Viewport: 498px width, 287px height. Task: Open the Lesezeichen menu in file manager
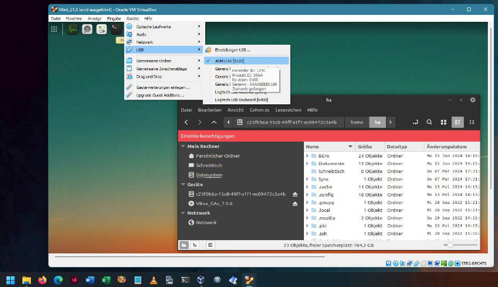click(288, 110)
